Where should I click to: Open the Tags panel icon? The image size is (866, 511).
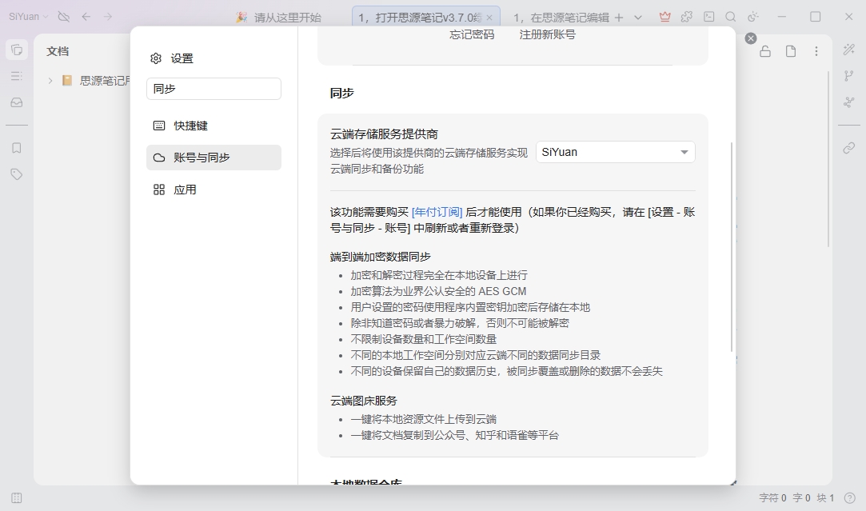17,174
